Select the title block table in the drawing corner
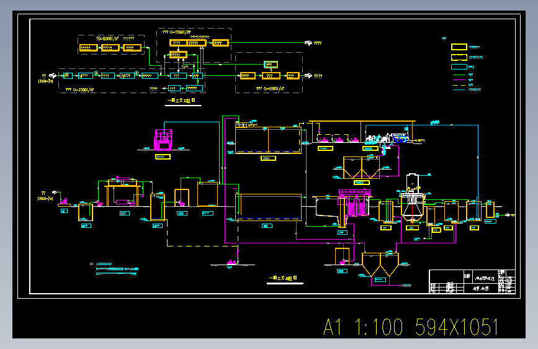The height and width of the screenshot is (349, 538). point(472,281)
